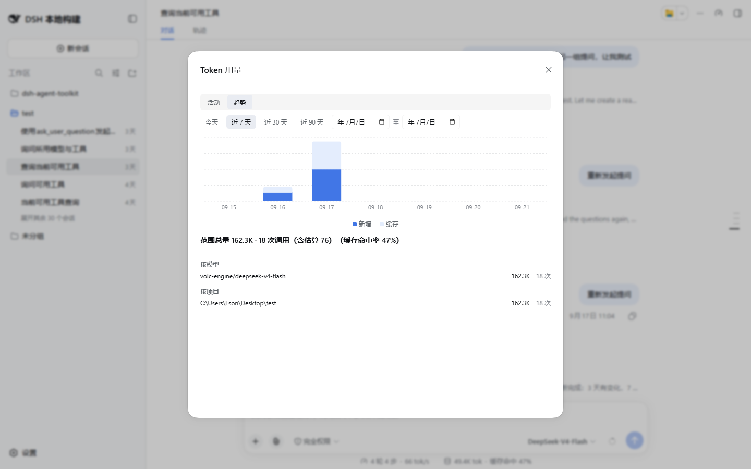Screen dimensions: 751x469
Task: Click the volc-engine/deepseek-v4-flash model row
Action: point(375,276)
